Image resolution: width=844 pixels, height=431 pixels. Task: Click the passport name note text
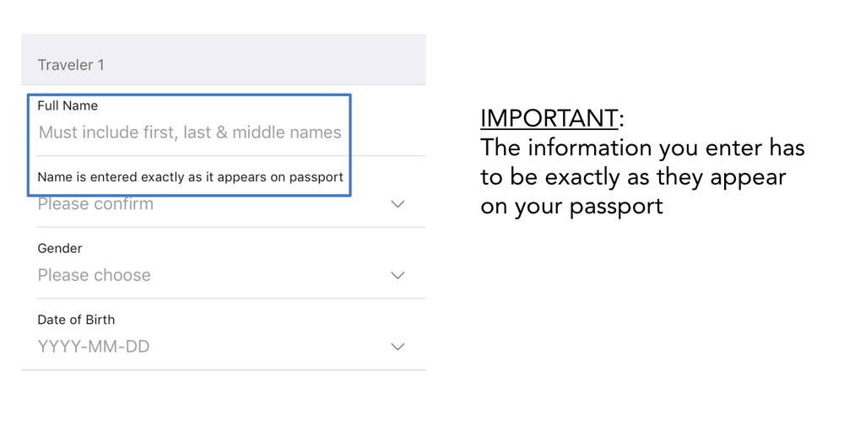[x=190, y=177]
